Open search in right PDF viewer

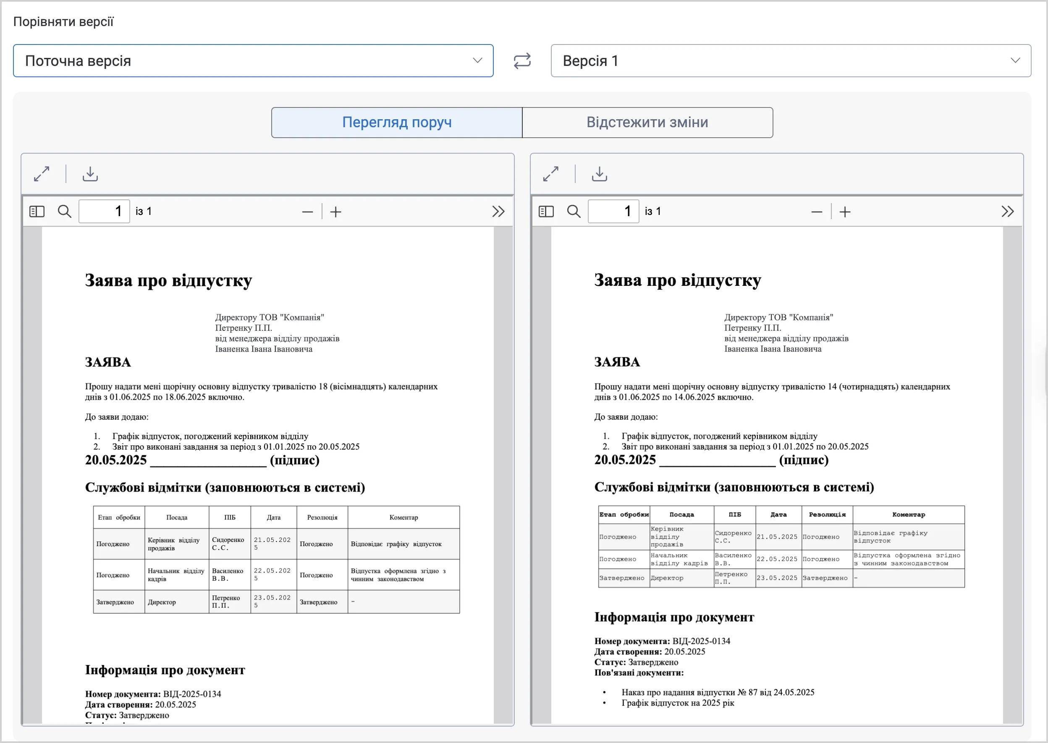tap(574, 212)
